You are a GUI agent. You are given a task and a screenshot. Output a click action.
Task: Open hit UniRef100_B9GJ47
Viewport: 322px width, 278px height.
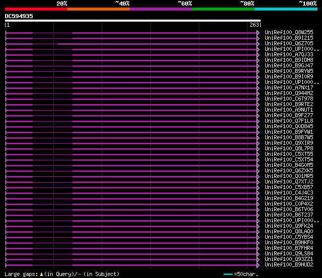289,66
